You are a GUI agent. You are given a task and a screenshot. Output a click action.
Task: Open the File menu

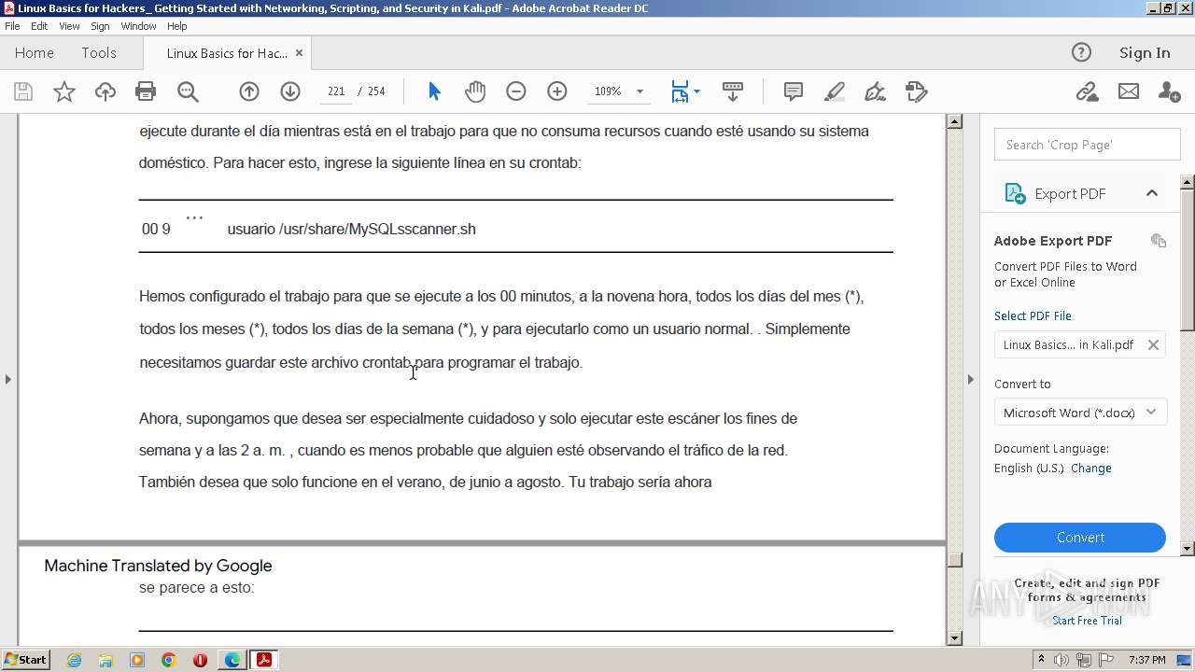12,26
